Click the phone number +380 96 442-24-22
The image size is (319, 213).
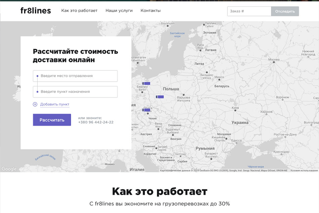click(96, 122)
